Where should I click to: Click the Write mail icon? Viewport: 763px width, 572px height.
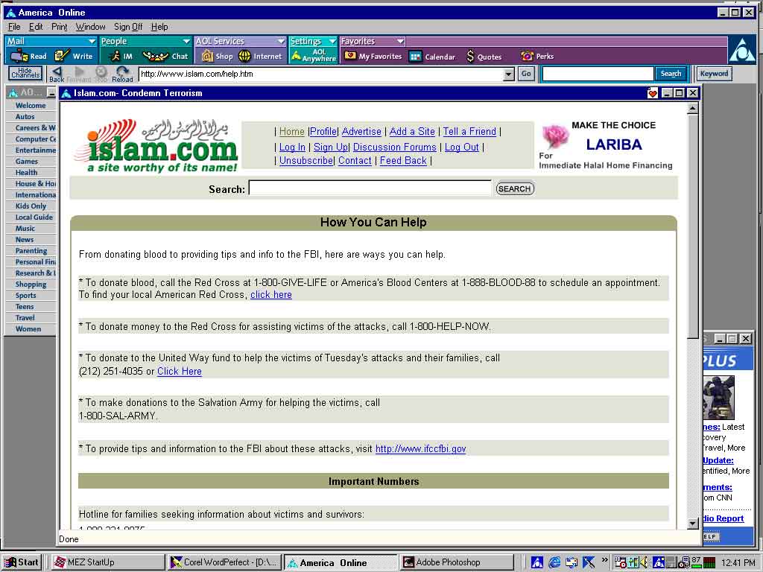[74, 57]
